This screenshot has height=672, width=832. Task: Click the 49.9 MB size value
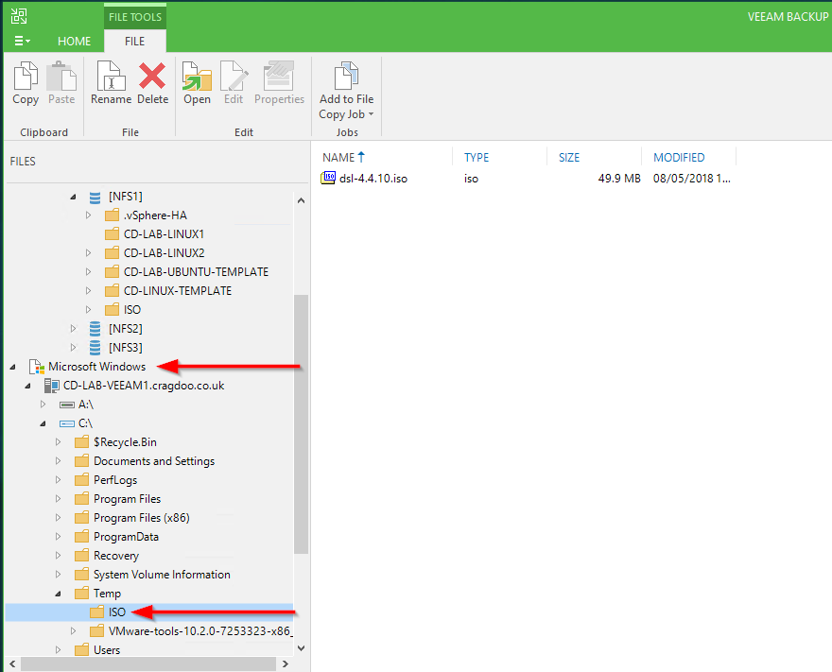pos(618,179)
